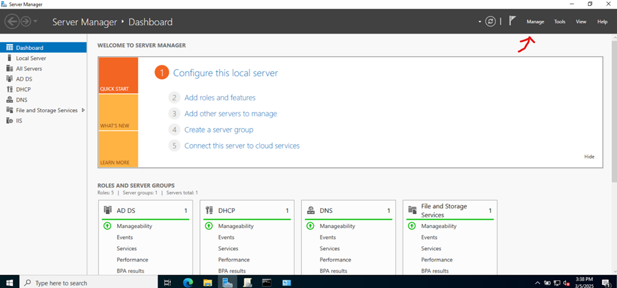Open the AD DS role tile header
Viewport: 617px width, 288px height.
pos(146,210)
